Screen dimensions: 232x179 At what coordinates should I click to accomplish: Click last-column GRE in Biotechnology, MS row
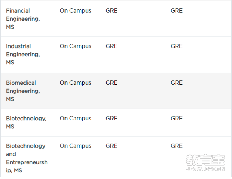(177, 119)
